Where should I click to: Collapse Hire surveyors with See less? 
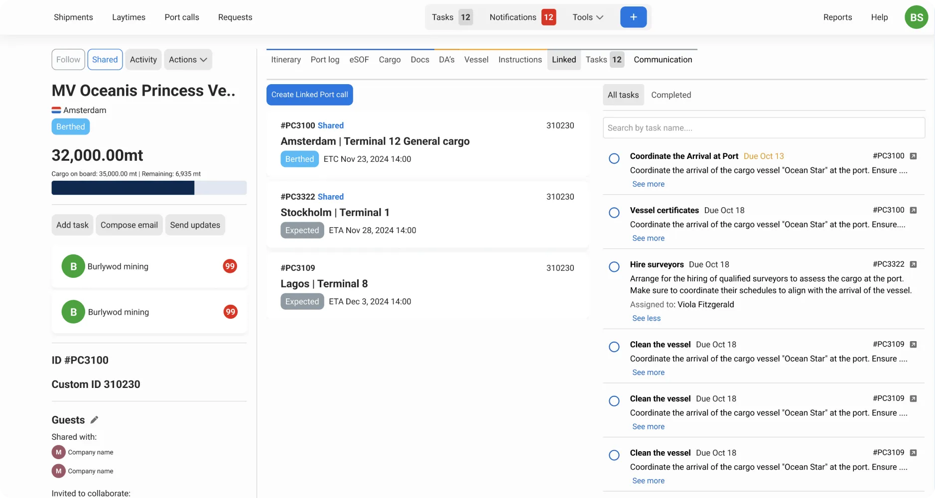pyautogui.click(x=646, y=318)
